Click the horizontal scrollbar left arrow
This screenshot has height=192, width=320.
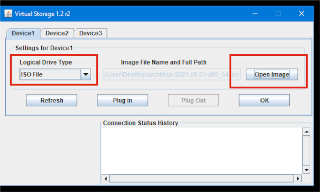click(106, 178)
